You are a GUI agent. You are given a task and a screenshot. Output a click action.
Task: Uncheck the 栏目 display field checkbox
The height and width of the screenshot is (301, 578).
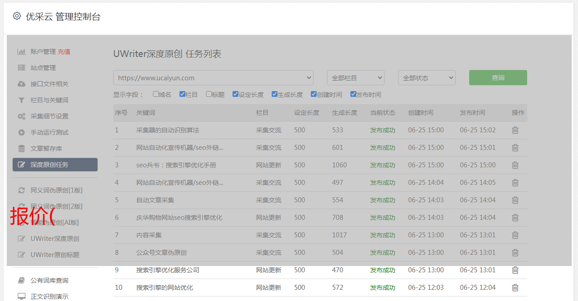tap(182, 94)
